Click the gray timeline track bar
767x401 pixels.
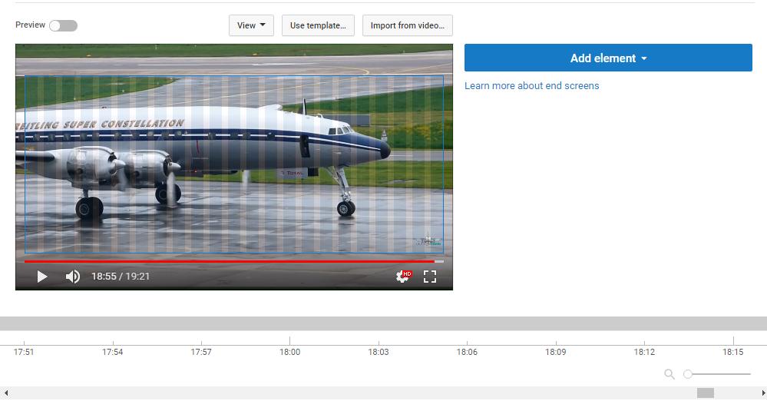[384, 323]
